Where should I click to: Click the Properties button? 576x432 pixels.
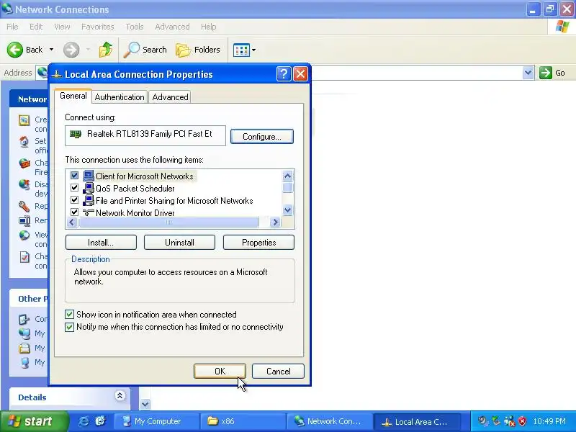point(258,243)
